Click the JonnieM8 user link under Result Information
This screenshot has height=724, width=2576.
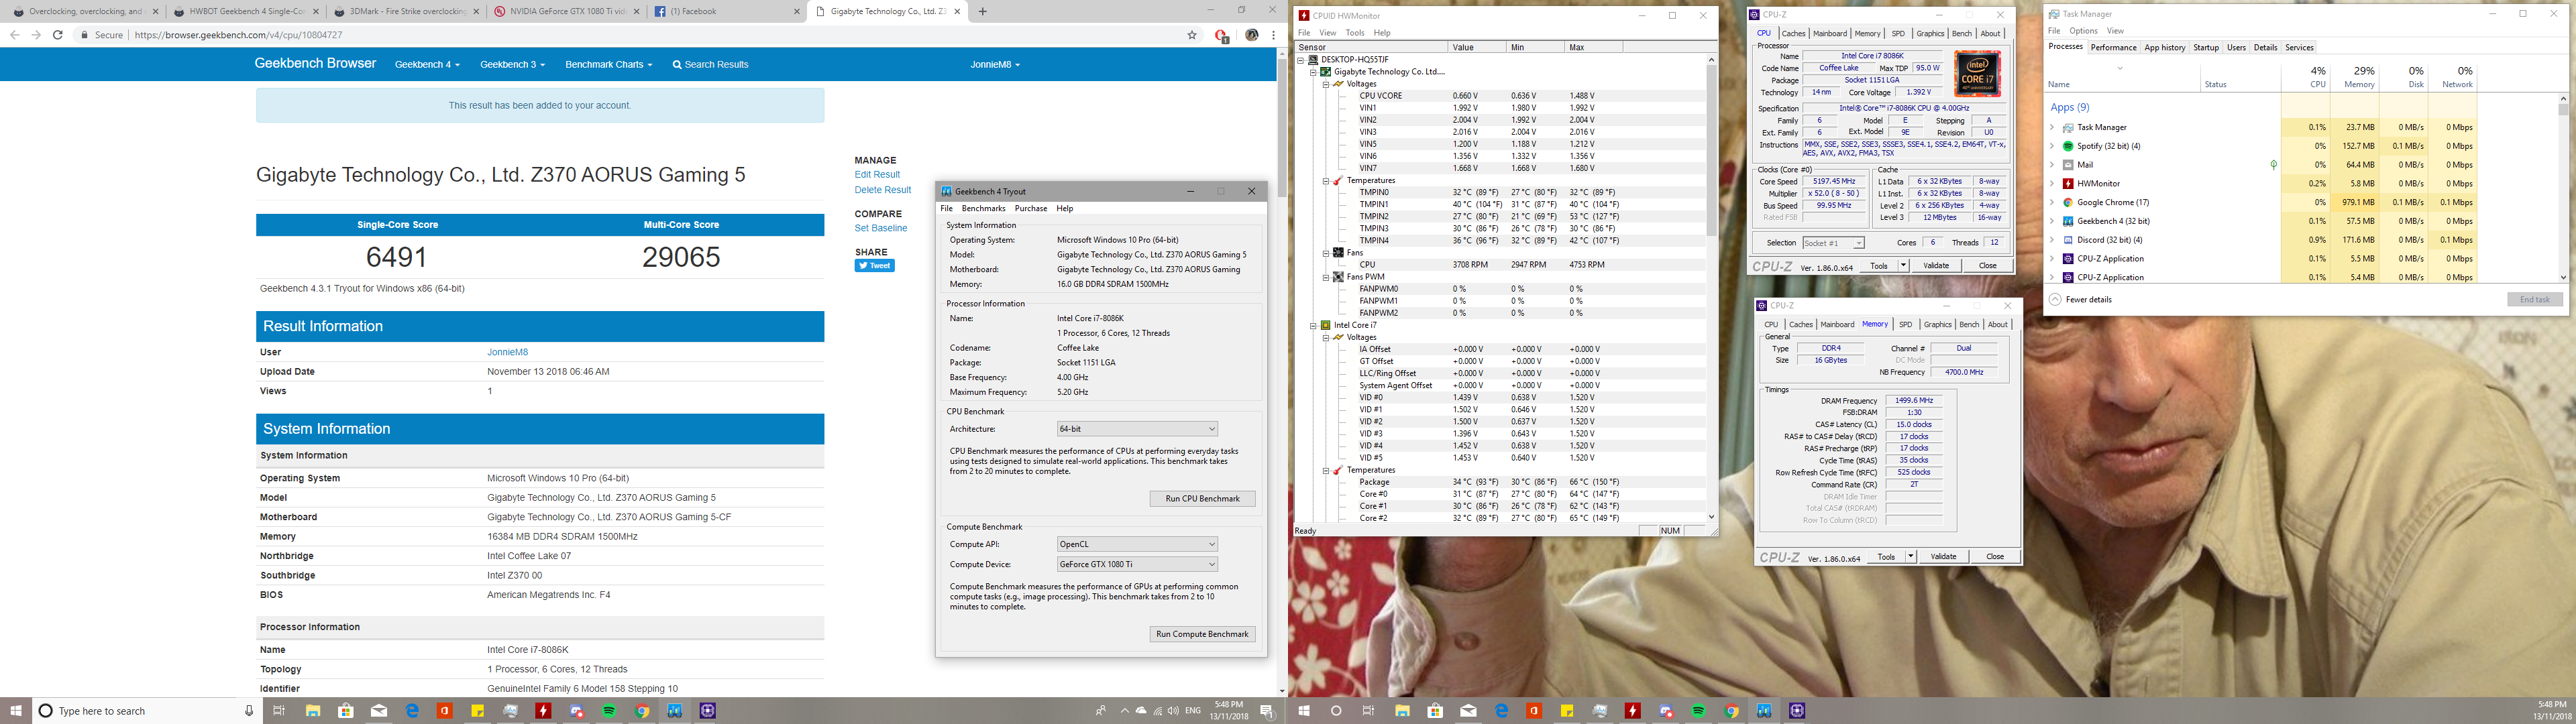pyautogui.click(x=507, y=352)
